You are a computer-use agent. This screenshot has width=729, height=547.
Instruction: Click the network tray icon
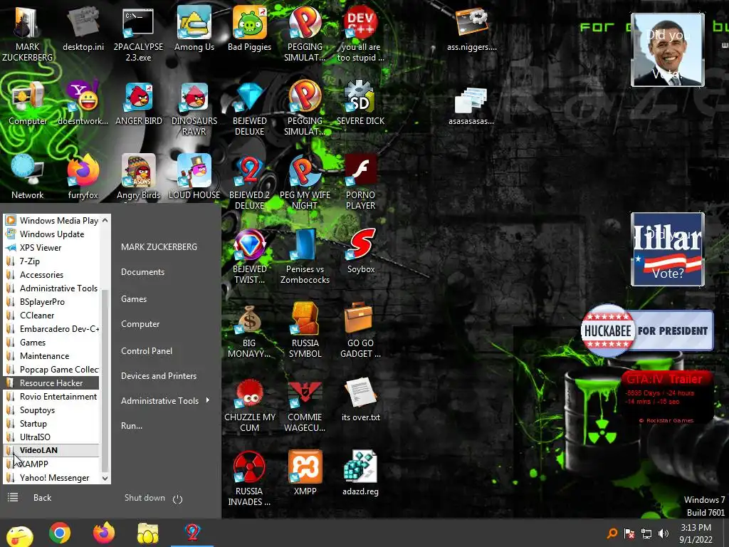[x=646, y=533]
